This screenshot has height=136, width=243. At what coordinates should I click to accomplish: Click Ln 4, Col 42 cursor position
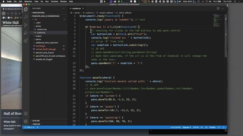coord(175,127)
